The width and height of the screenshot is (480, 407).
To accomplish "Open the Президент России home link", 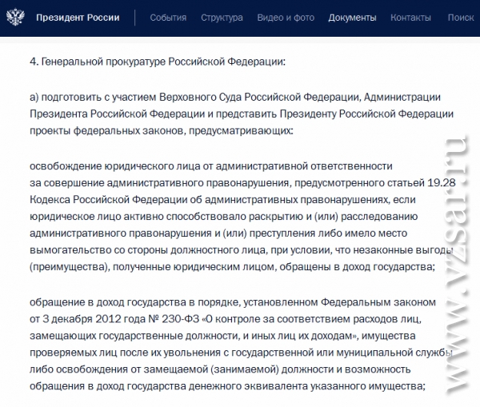I will click(78, 18).
